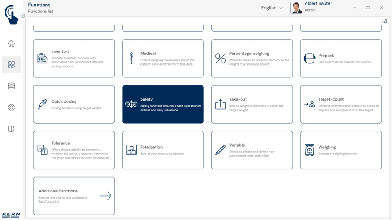The width and height of the screenshot is (392, 220).
Task: Open the settings gear in sidebar
Action: point(12,108)
